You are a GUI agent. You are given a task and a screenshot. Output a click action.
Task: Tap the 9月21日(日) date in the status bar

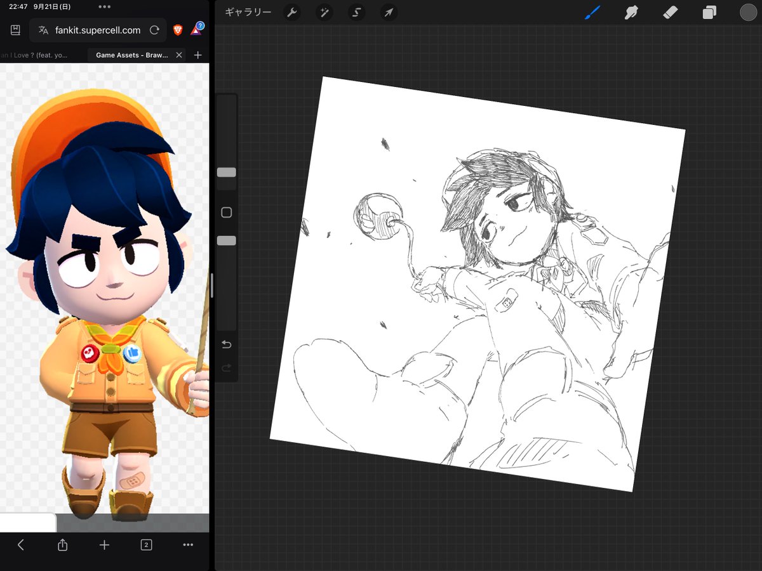52,6
